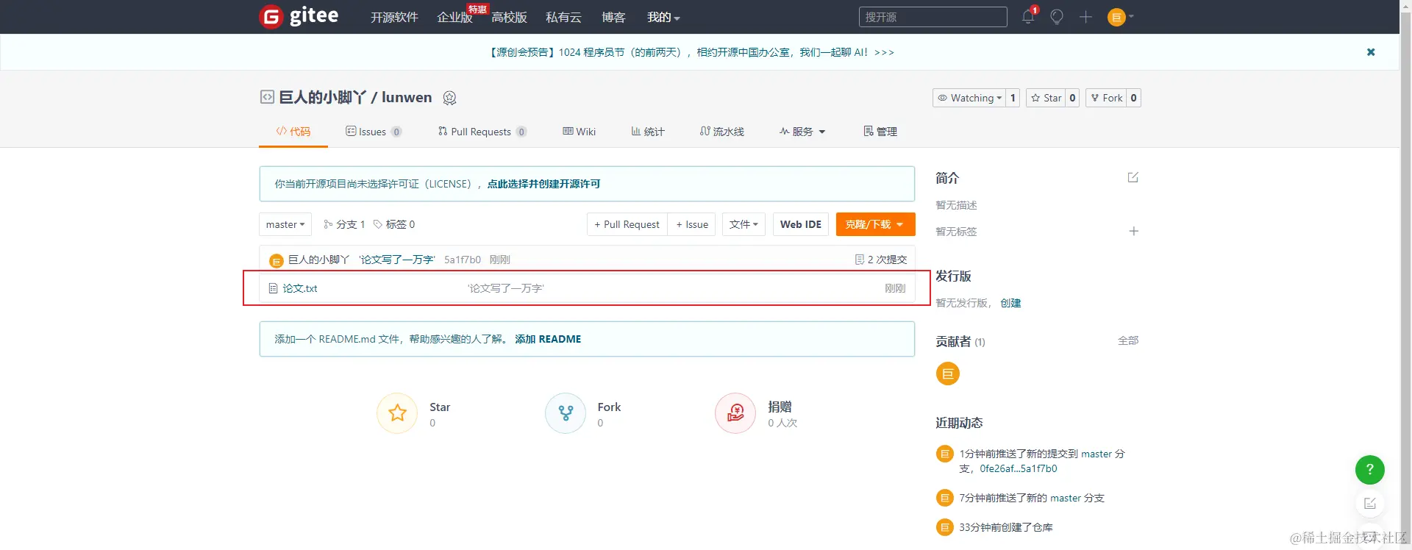Click the floating feedback edit icon
1412x550 pixels.
(1370, 504)
